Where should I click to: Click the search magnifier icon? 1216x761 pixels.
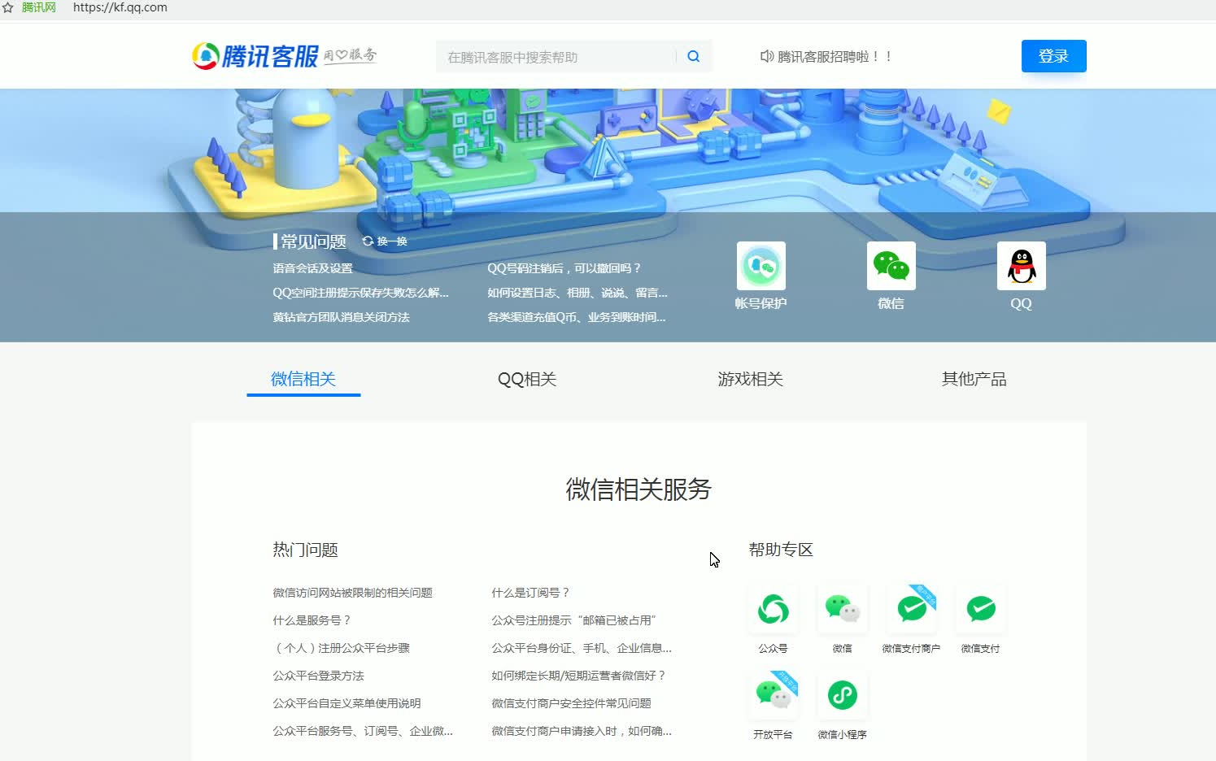[x=694, y=56]
